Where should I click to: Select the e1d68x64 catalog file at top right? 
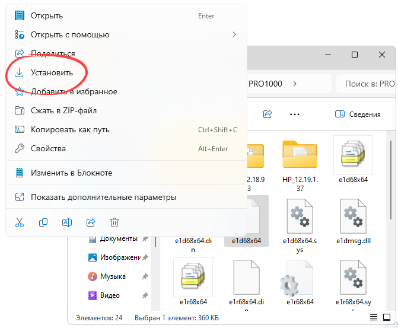(x=353, y=155)
